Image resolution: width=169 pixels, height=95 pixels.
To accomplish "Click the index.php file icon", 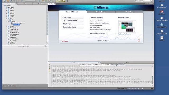I will click(x=8, y=44).
